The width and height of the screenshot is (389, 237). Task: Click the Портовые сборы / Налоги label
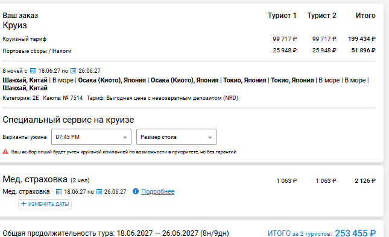coord(37,51)
